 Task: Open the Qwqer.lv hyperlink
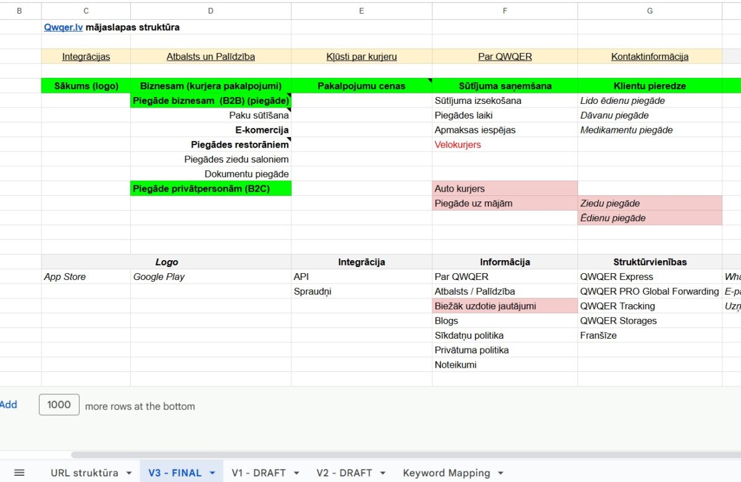[x=64, y=27]
